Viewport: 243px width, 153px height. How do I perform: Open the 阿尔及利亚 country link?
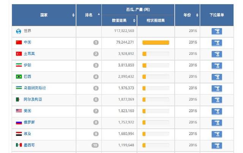coord(33,99)
